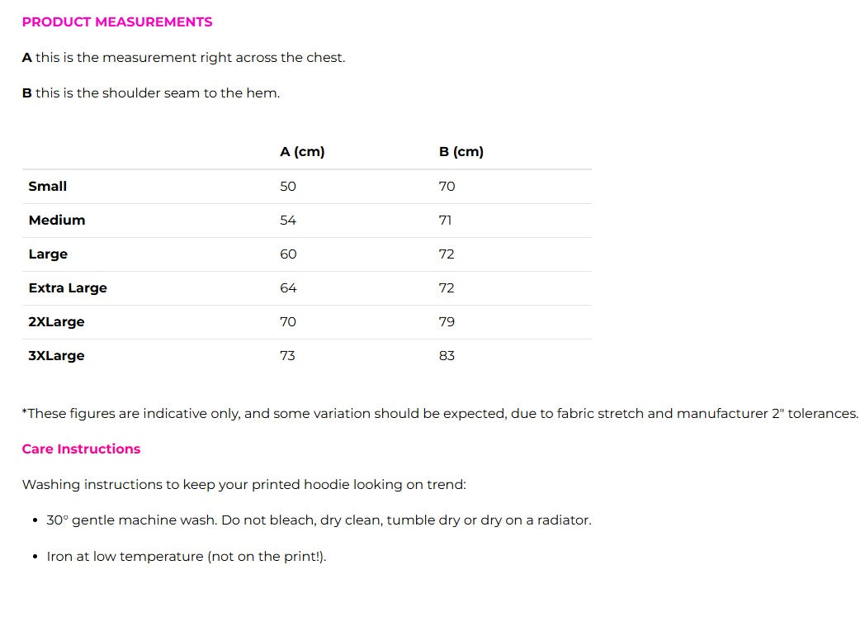Click the Small size row label

coord(47,187)
